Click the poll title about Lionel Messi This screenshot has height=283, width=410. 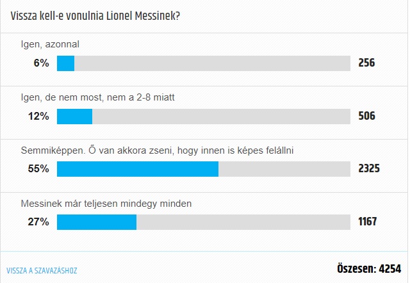pyautogui.click(x=95, y=16)
